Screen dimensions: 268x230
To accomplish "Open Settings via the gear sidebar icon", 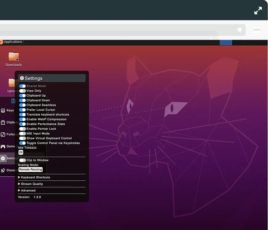I will click(x=2, y=158).
